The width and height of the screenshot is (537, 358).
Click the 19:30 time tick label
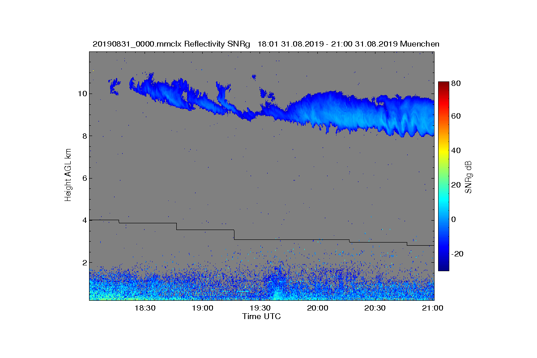260,308
